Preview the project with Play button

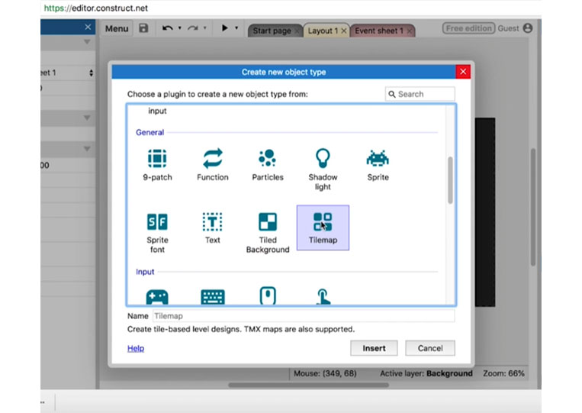[x=224, y=27]
